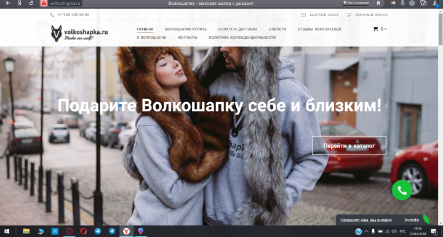Open the downloads button with badge 1
Screen dimensions: 443x237
click(x=435, y=4)
